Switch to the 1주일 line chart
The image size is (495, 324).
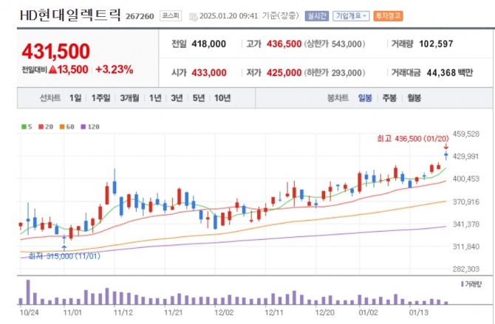tap(100, 98)
